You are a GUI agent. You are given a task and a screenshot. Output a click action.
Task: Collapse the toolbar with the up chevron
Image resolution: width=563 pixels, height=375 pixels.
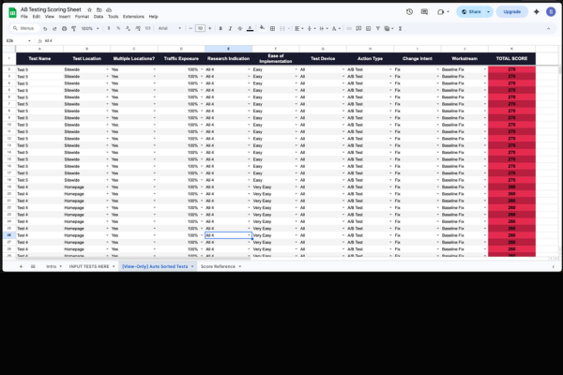point(548,28)
